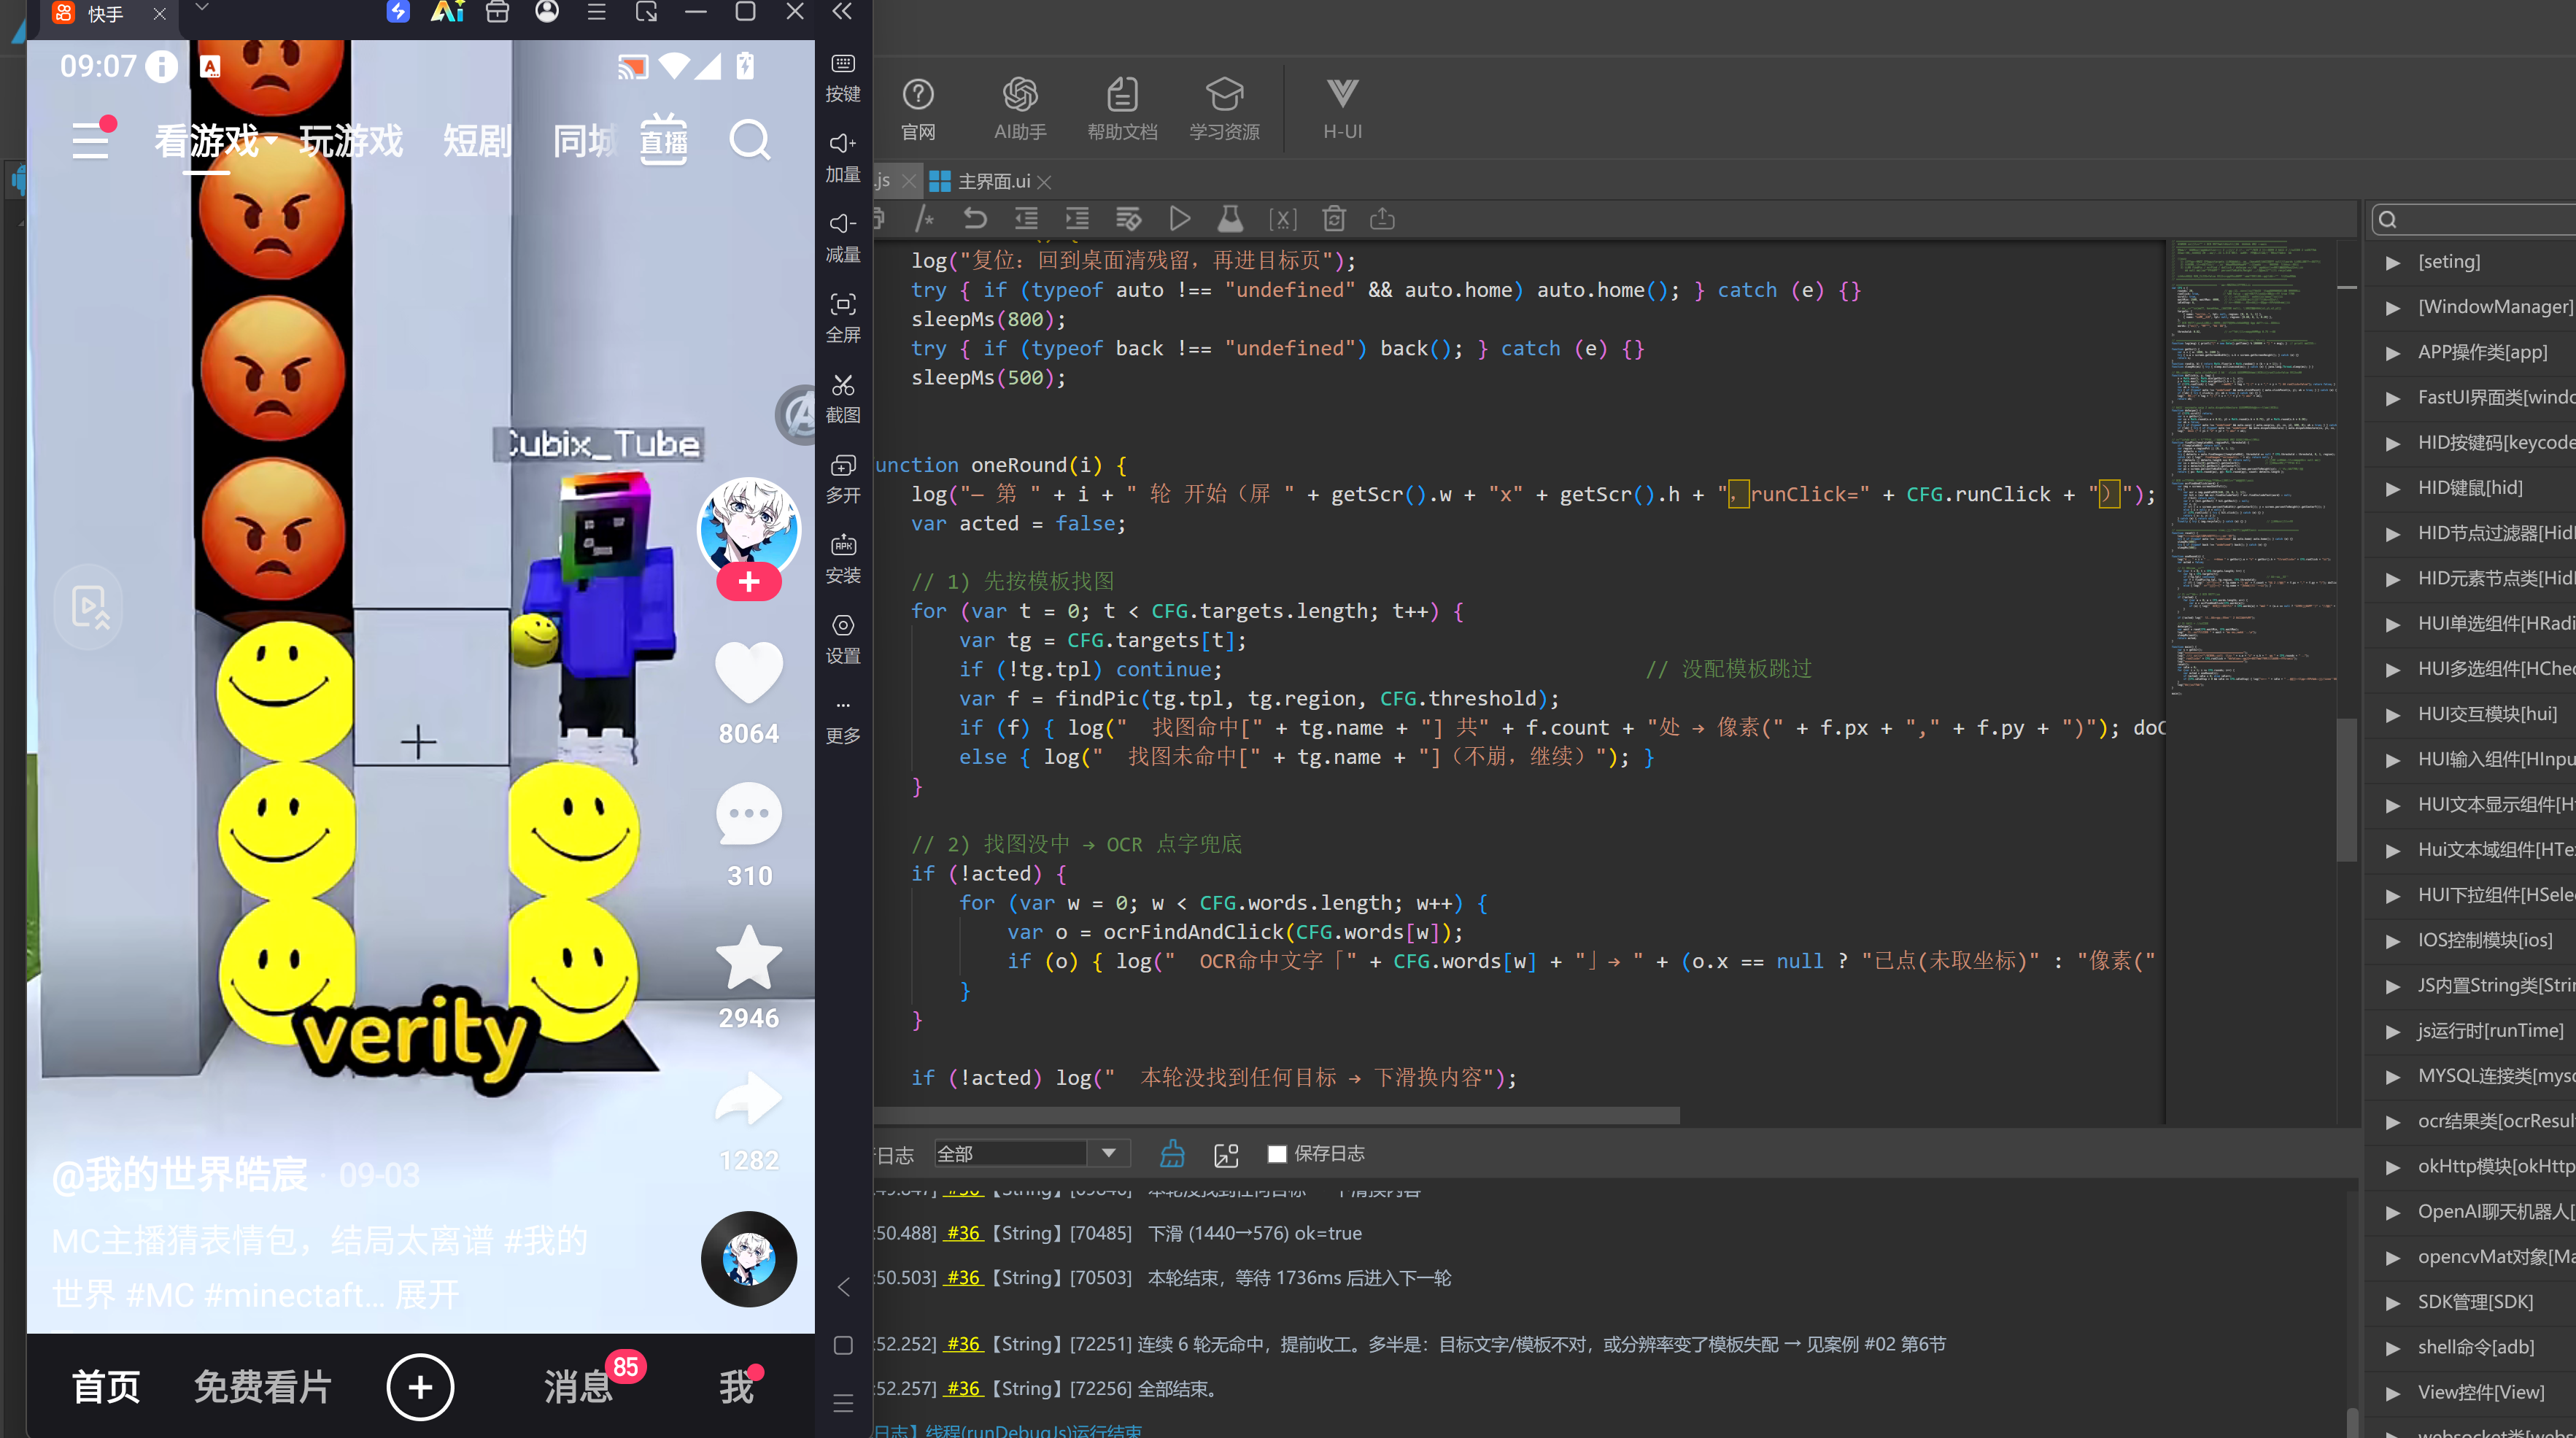
Task: Open the 按键 keyboard mapping tool
Action: tap(843, 77)
